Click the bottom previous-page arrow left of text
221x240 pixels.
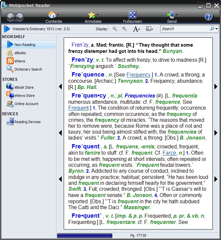click(x=60, y=179)
